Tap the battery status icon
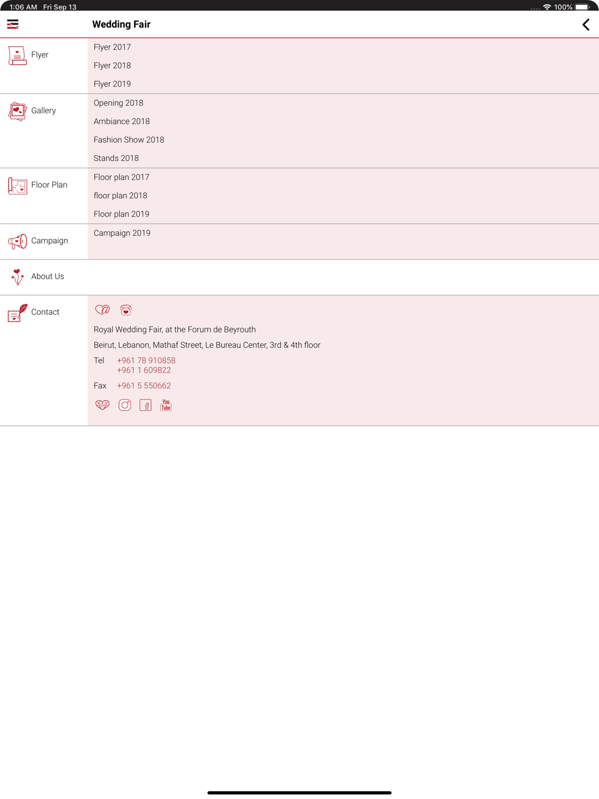 pos(582,7)
